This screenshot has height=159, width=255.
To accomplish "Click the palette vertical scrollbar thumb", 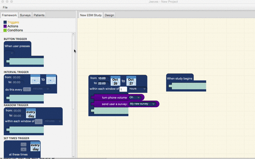I will click(x=73, y=73).
